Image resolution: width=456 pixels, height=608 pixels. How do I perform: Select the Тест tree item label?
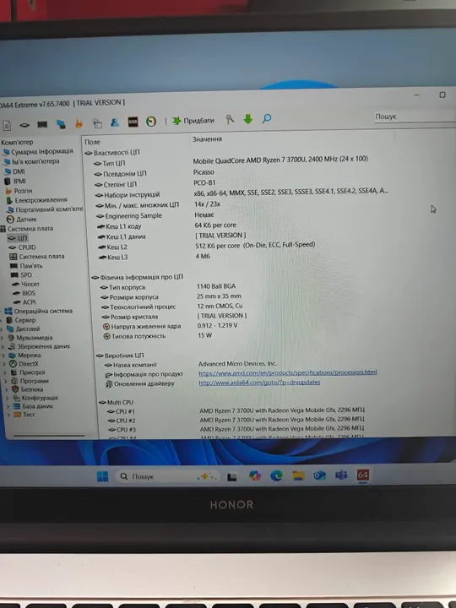29,415
